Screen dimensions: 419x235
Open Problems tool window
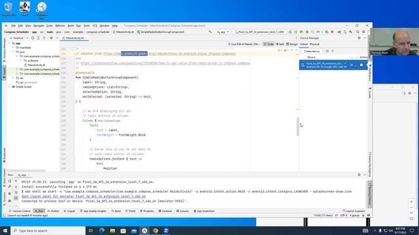pos(147,211)
